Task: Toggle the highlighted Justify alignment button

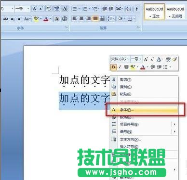Action: click(95, 19)
